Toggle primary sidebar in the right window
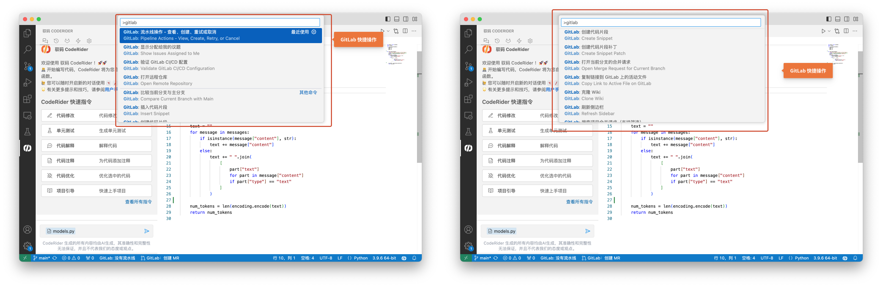Screen dimensions: 882x287 point(829,19)
